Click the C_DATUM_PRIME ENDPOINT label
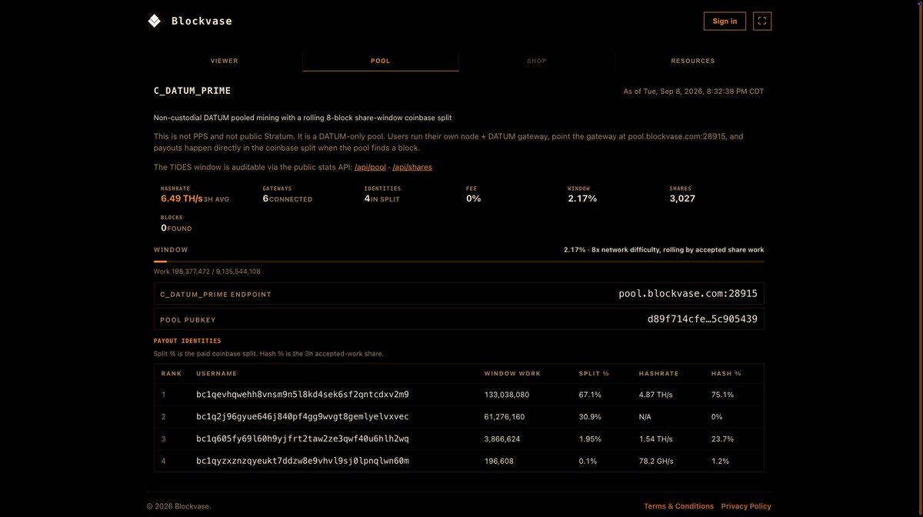Image resolution: width=923 pixels, height=517 pixels. (215, 295)
